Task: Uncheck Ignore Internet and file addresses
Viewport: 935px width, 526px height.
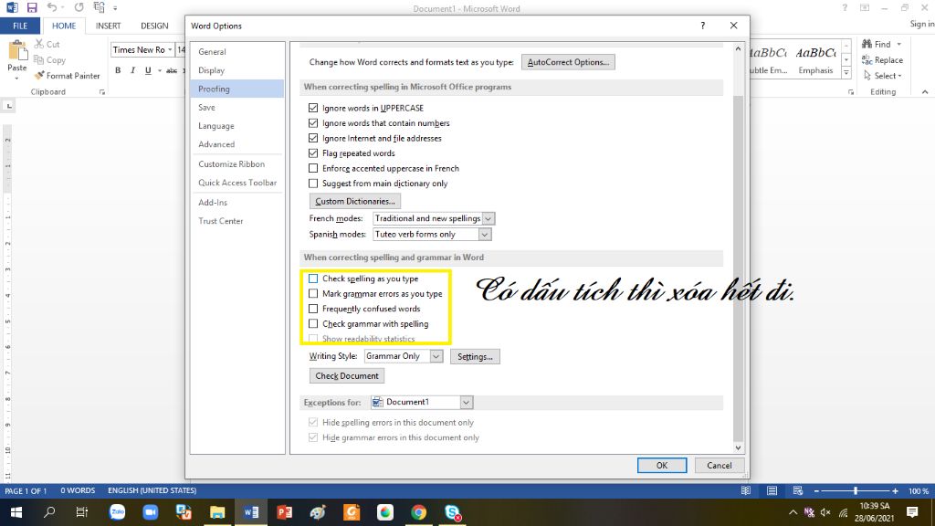Action: pos(313,138)
